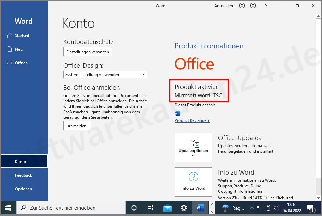Switch to the Feedback section
Image resolution: width=322 pixels, height=216 pixels.
[x=23, y=175]
